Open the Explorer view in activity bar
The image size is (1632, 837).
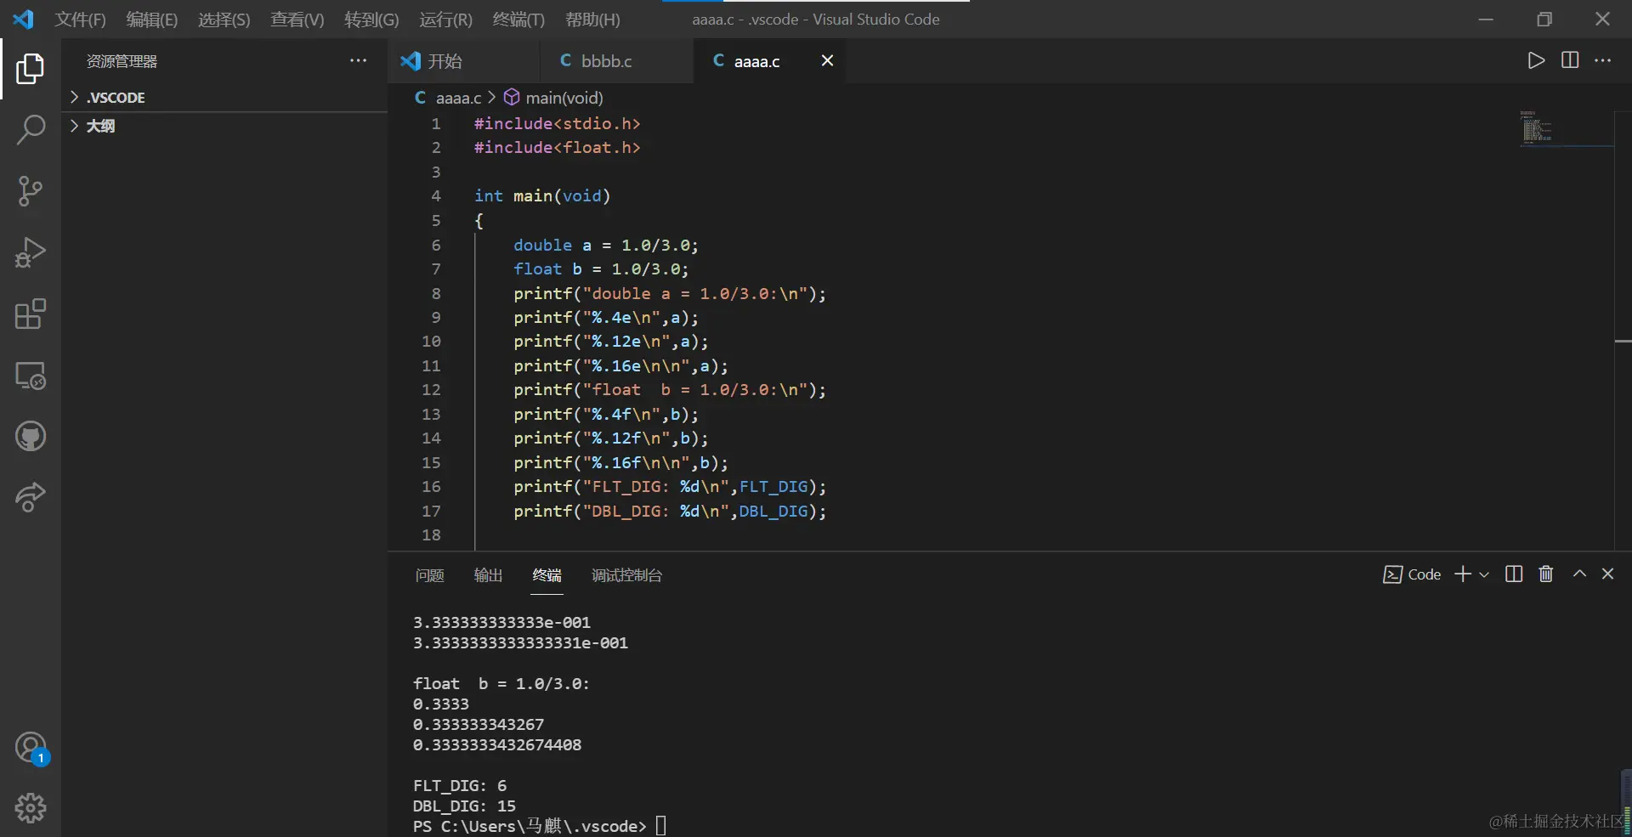click(31, 69)
